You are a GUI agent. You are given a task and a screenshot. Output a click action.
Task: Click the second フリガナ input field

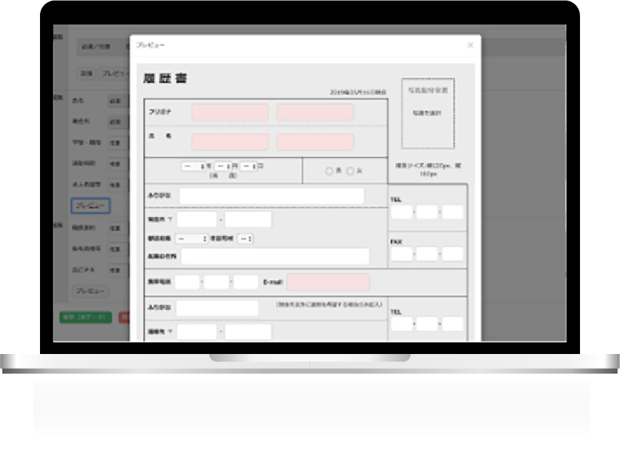click(315, 112)
